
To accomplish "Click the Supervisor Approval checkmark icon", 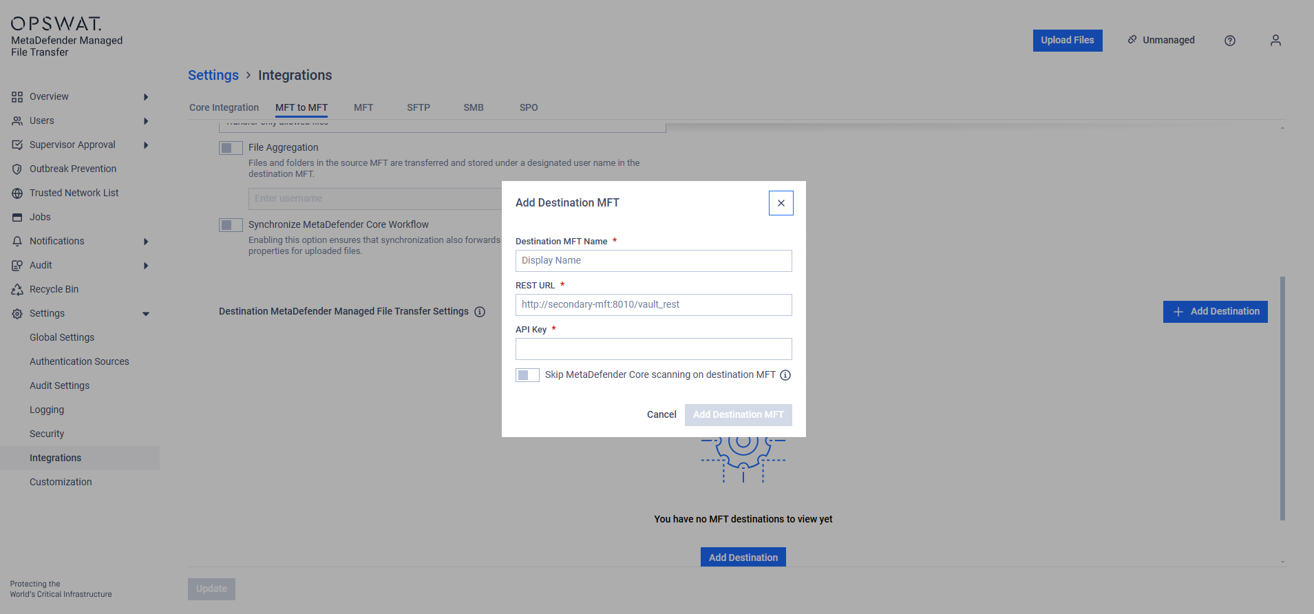I will (17, 145).
